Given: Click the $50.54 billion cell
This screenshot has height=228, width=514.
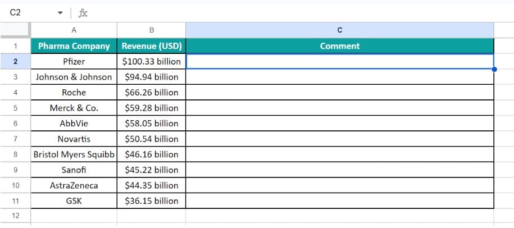Looking at the screenshot, I should tap(152, 139).
